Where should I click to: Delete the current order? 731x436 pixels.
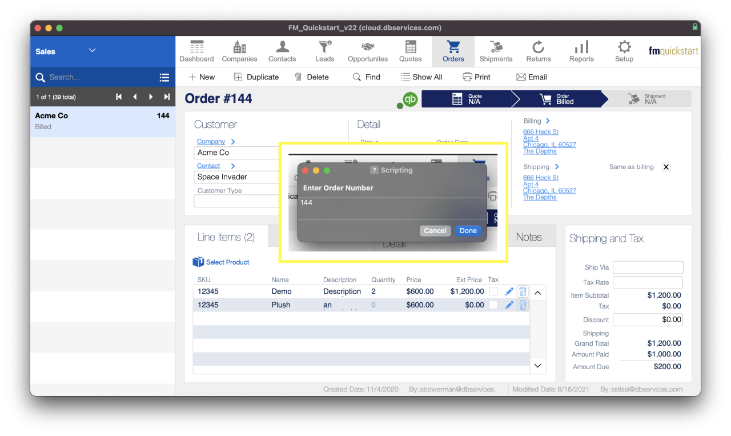(x=312, y=77)
